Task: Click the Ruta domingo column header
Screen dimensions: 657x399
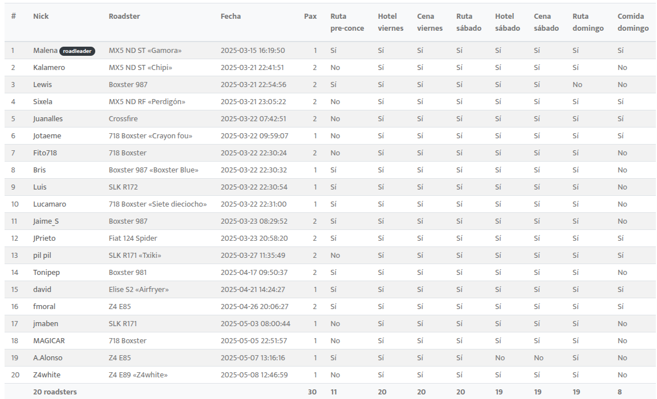Action: 589,22
